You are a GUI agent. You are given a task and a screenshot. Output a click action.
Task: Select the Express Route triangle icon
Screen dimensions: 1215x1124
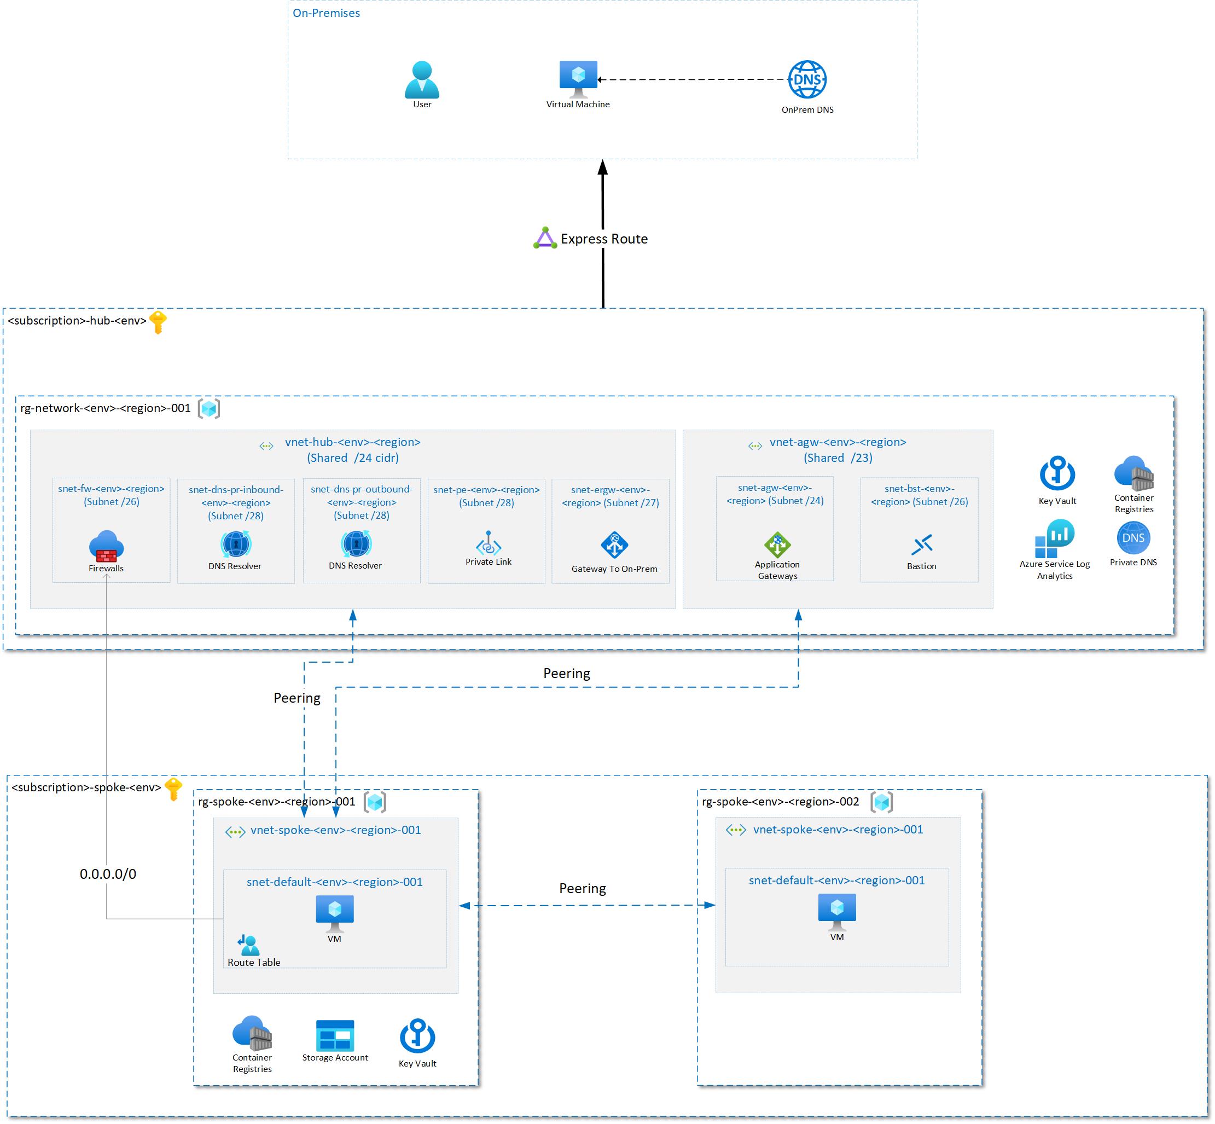[x=545, y=239]
